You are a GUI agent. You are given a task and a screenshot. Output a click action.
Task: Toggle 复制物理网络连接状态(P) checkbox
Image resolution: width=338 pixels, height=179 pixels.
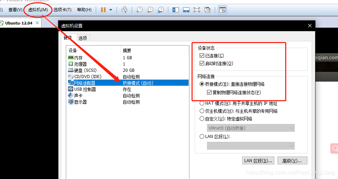[x=209, y=92]
